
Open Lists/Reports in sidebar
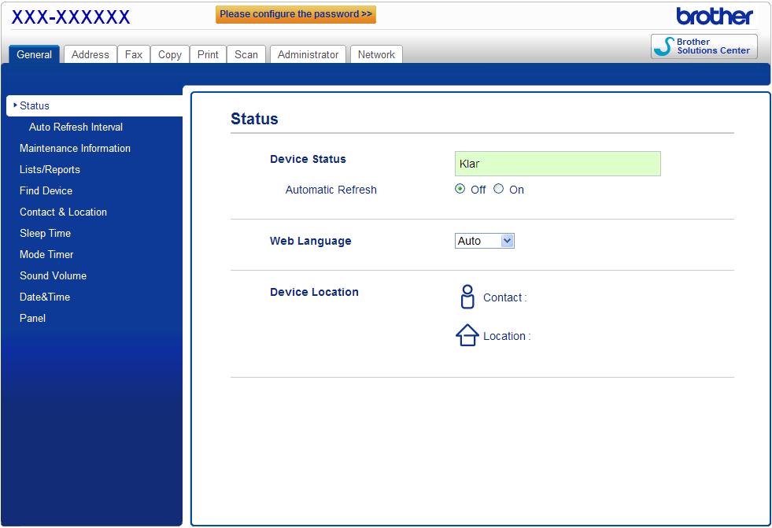[50, 169]
